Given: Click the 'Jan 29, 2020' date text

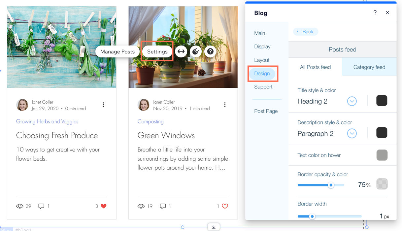Looking at the screenshot, I should (x=45, y=109).
